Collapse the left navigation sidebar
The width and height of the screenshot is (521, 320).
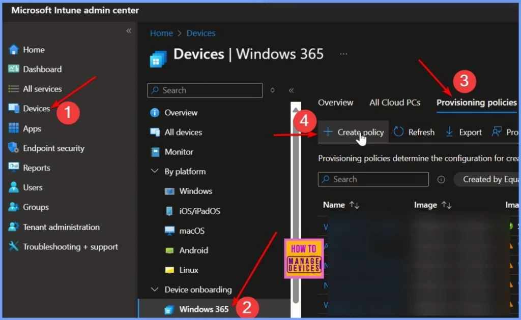click(129, 31)
